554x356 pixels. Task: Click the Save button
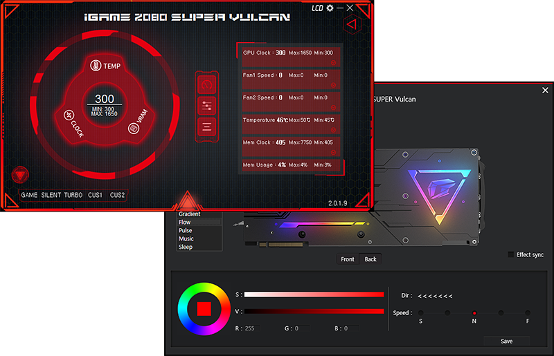point(506,341)
